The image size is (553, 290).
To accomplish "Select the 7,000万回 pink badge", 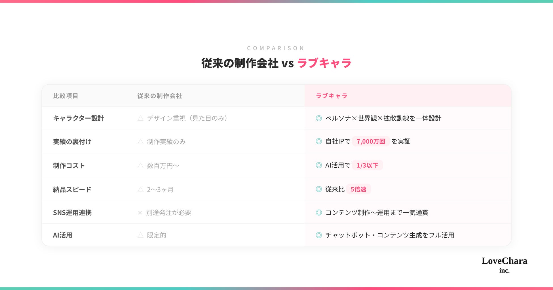I will coord(371,141).
